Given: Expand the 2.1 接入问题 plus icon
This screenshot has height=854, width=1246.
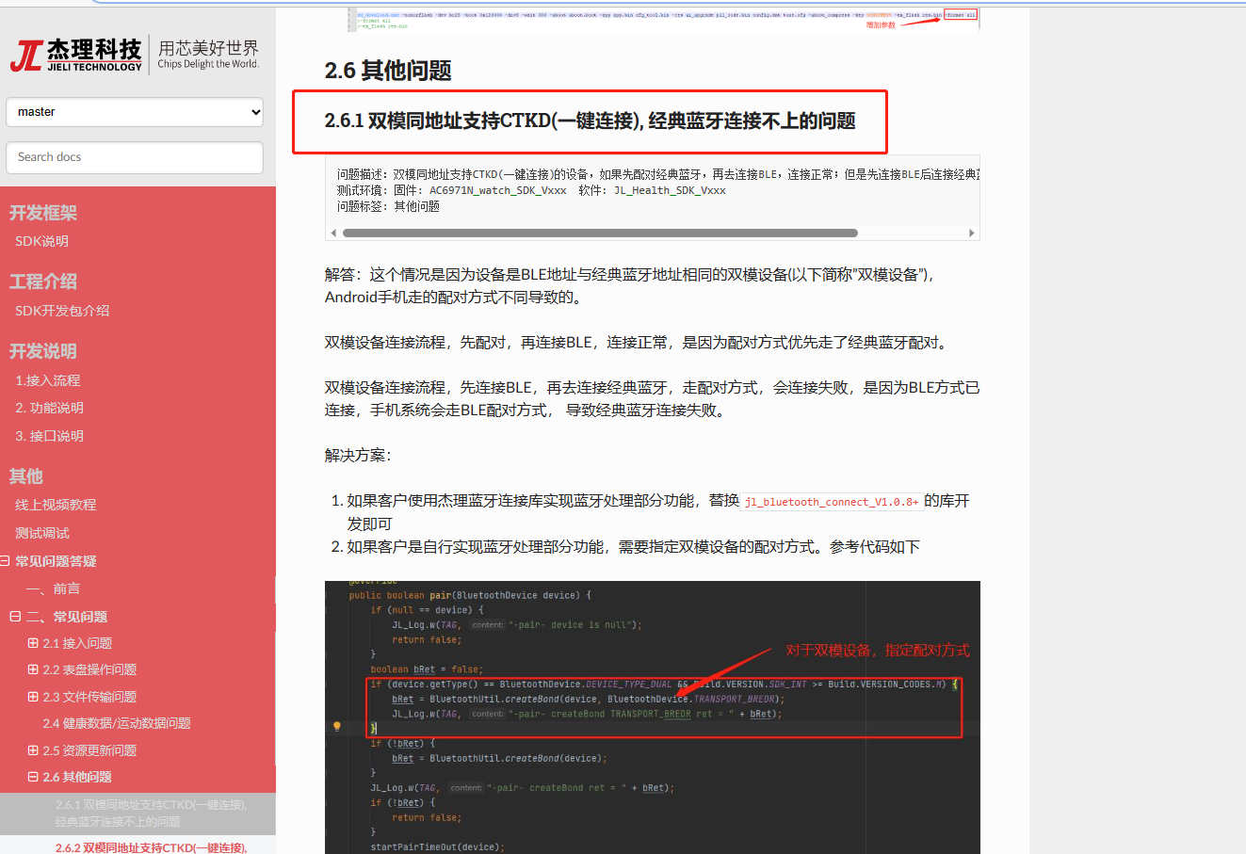Looking at the screenshot, I should [x=33, y=643].
